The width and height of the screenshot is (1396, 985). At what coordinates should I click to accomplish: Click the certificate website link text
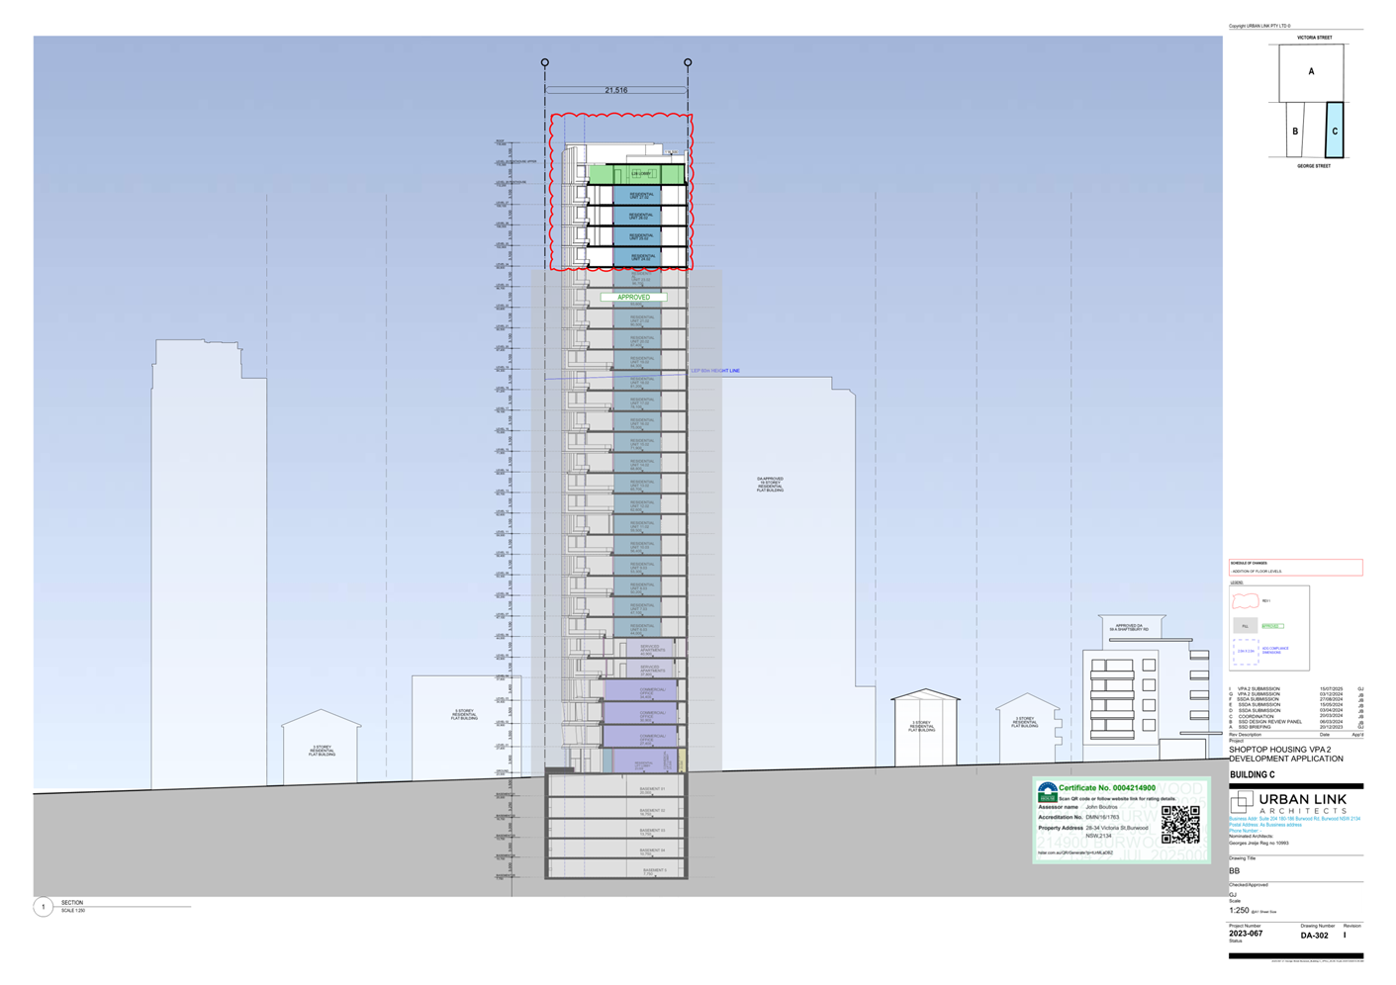[1074, 852]
